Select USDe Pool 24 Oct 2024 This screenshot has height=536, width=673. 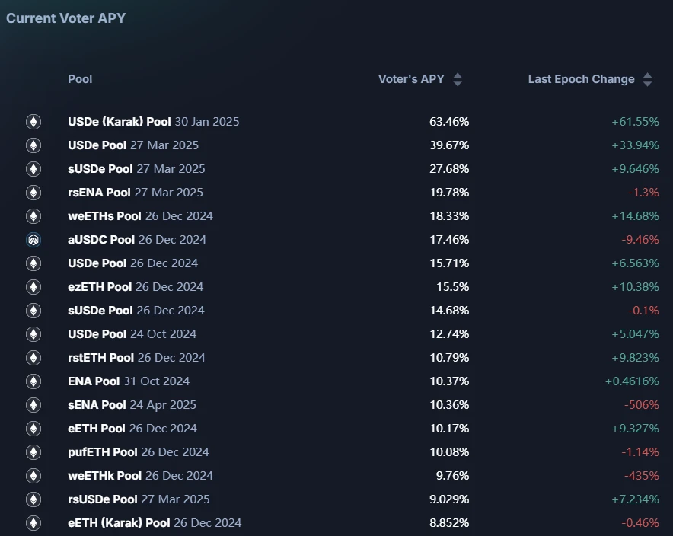tap(132, 334)
